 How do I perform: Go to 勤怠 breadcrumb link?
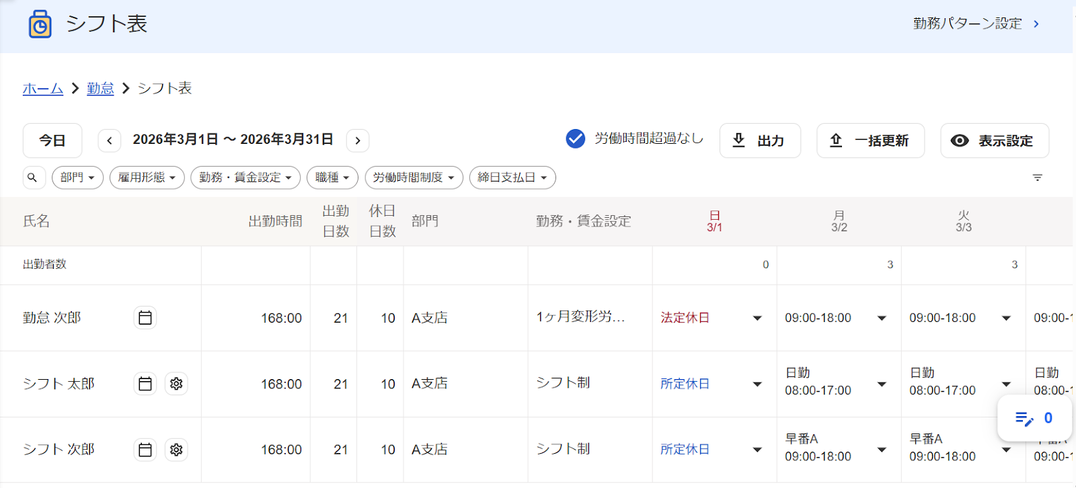100,88
